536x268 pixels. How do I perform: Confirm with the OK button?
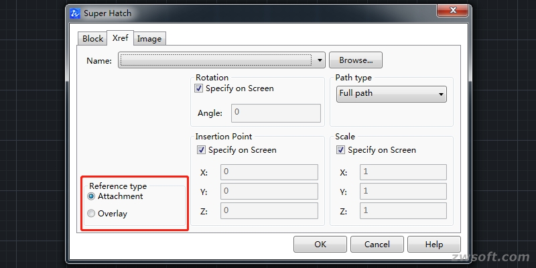click(320, 245)
